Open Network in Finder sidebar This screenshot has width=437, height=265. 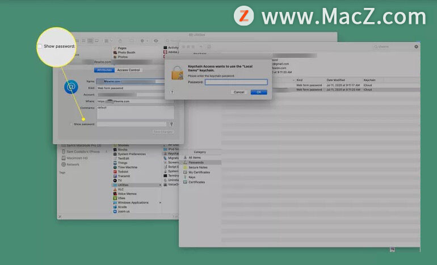coord(73,165)
